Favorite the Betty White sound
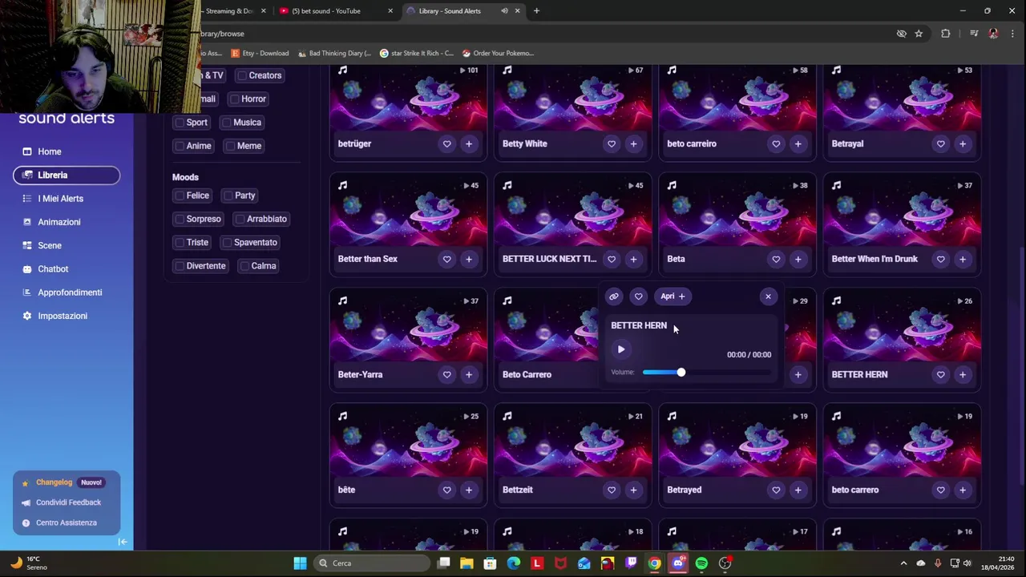Screen dimensions: 1026x577 612,144
